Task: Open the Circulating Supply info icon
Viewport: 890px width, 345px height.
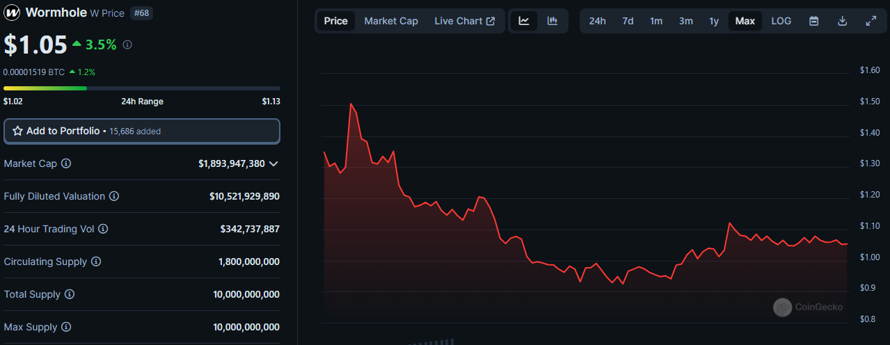Action: click(96, 262)
